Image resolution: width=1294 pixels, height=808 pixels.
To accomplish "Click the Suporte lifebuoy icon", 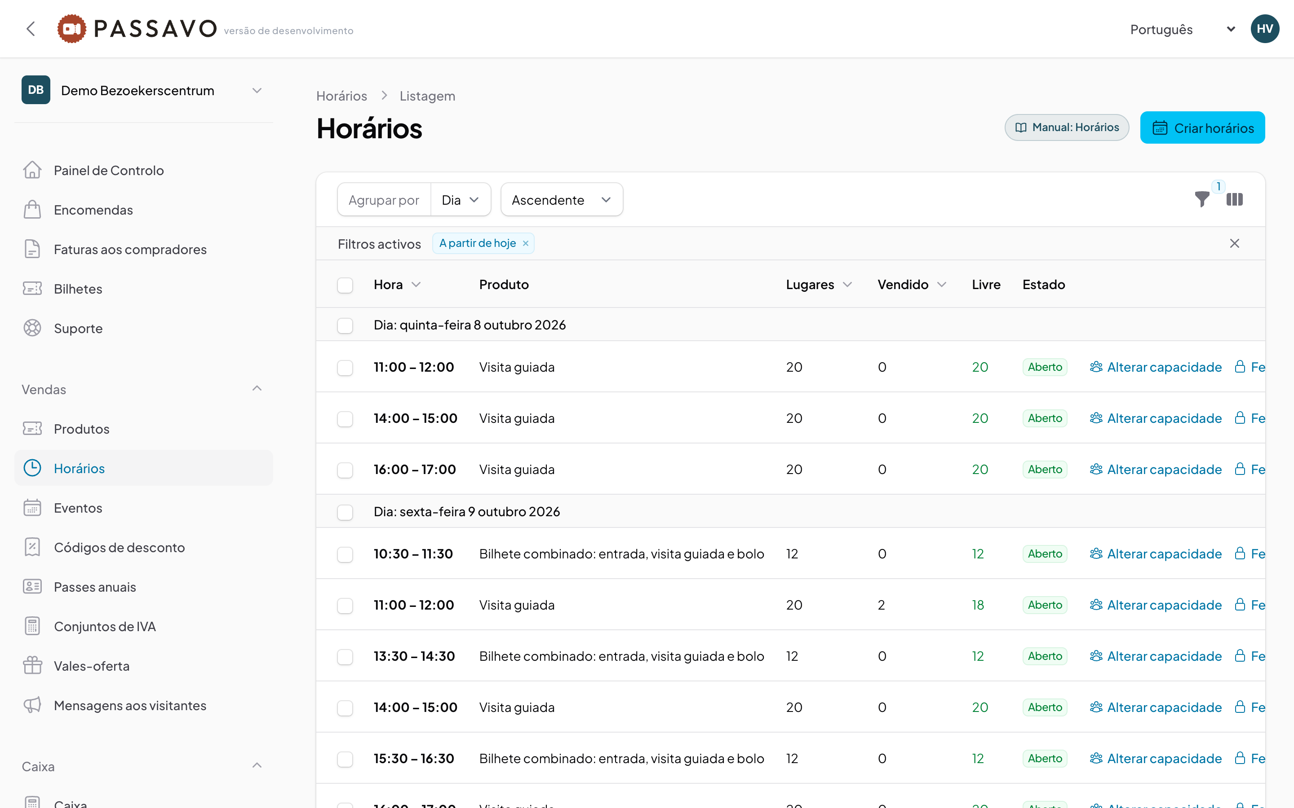I will point(32,328).
